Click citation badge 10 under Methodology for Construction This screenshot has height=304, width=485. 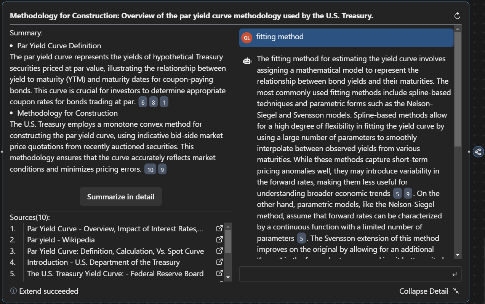(150, 170)
